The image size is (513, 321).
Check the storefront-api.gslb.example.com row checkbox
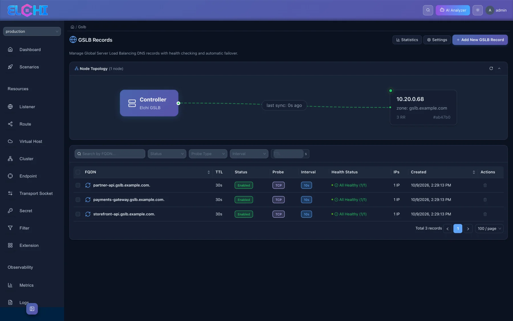pyautogui.click(x=78, y=214)
